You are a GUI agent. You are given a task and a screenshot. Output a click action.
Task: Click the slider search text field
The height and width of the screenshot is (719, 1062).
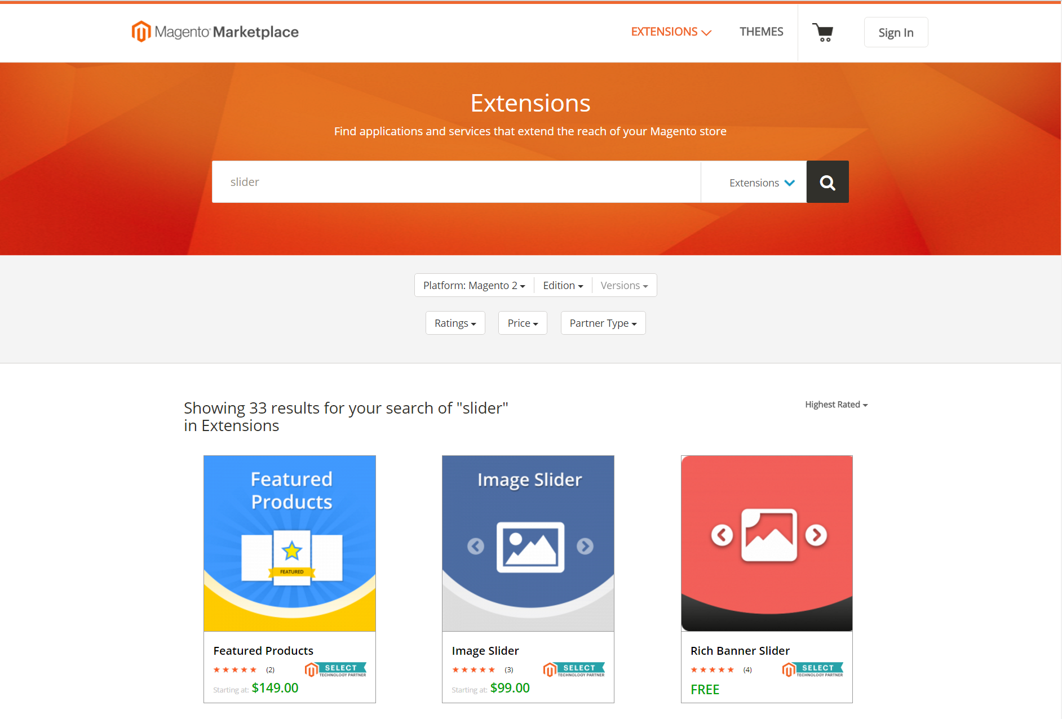pyautogui.click(x=456, y=182)
